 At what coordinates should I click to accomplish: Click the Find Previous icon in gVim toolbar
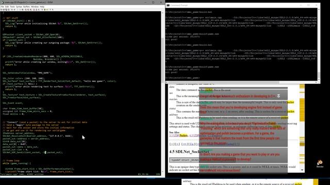click(31, 10)
